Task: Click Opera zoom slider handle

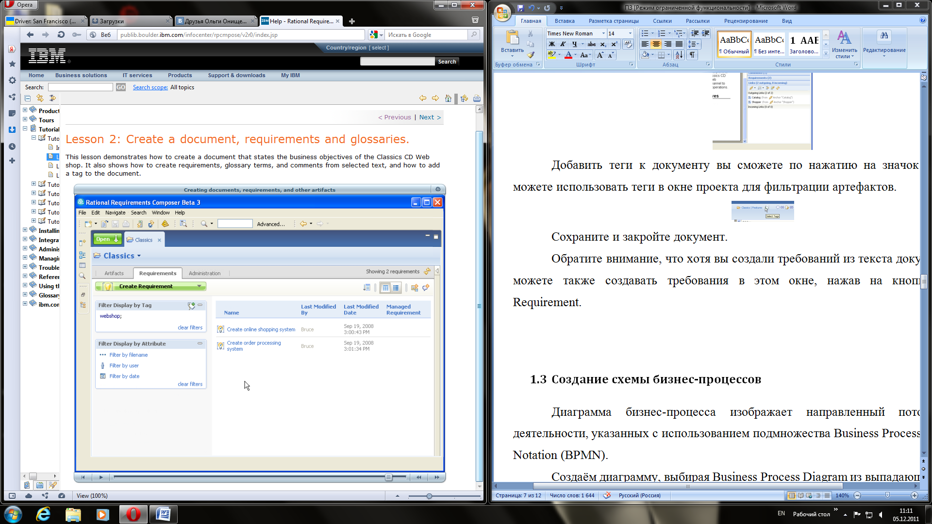Action: pyautogui.click(x=429, y=496)
